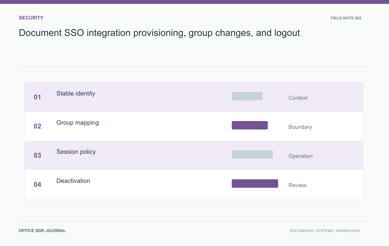Select the FIELD NOTE 062 label
This screenshot has width=389, height=246.
click(x=346, y=18)
